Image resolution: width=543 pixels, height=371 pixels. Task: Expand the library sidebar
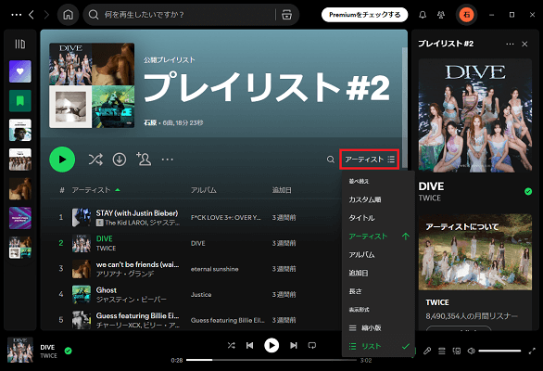[x=20, y=44]
